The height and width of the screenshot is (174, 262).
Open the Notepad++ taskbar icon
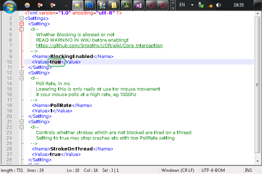(78, 5)
